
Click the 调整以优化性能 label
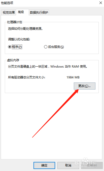coord(19,39)
